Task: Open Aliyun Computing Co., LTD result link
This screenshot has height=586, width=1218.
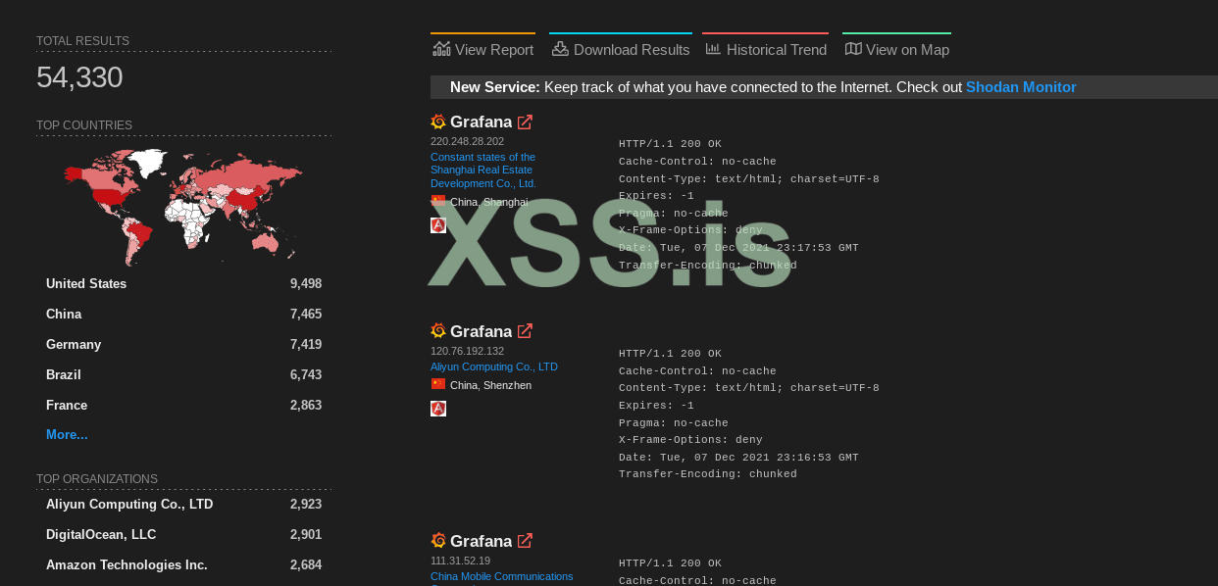Action: (x=494, y=366)
